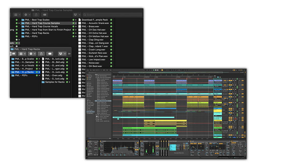This screenshot has width=290, height=163.
Task: Toggle the EQ Eight device activator
Action: tap(101, 141)
